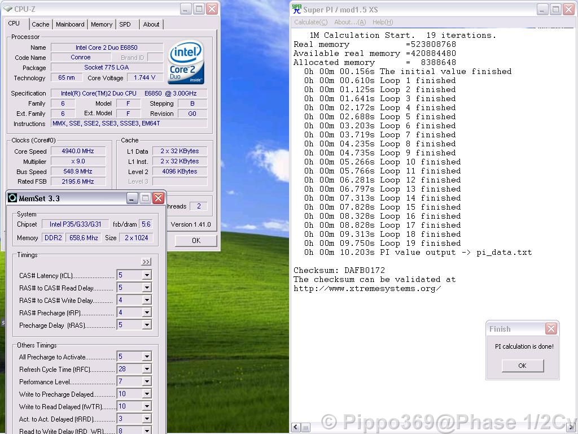The image size is (578, 434).
Task: Click the Level 2 cache value 4096 KBytes
Action: [179, 171]
